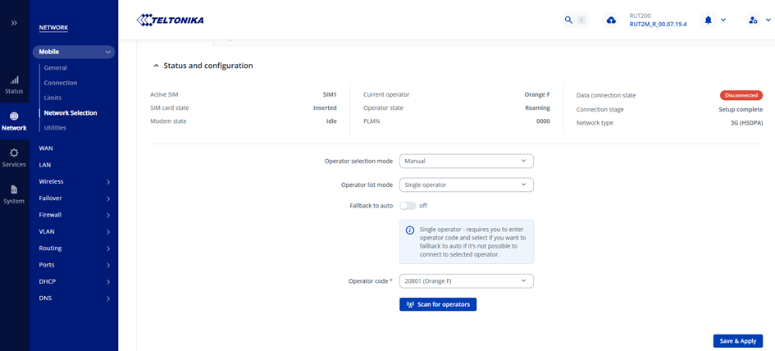The width and height of the screenshot is (775, 351).
Task: Open the user account settings icon
Action: (753, 20)
